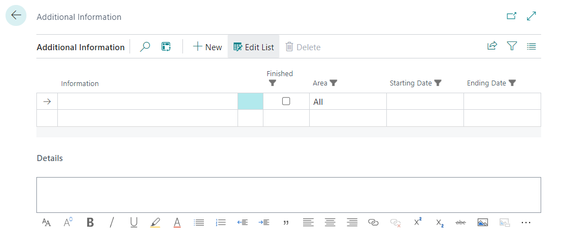Insert an image into Details
The image size is (561, 230).
tap(483, 222)
